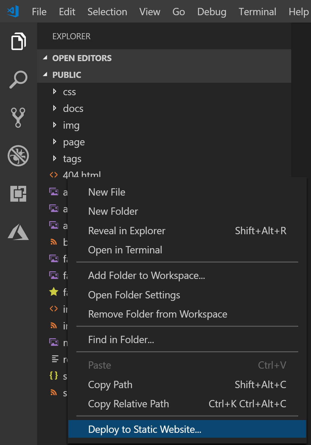Select Deploy to Static Website
311x445 pixels.
[187, 429]
